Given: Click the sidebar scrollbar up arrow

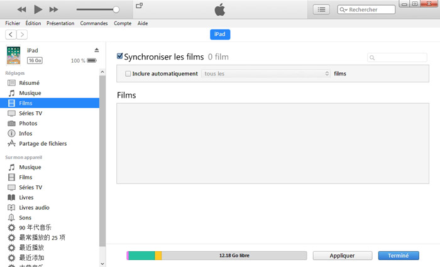Looking at the screenshot, I should point(102,72).
